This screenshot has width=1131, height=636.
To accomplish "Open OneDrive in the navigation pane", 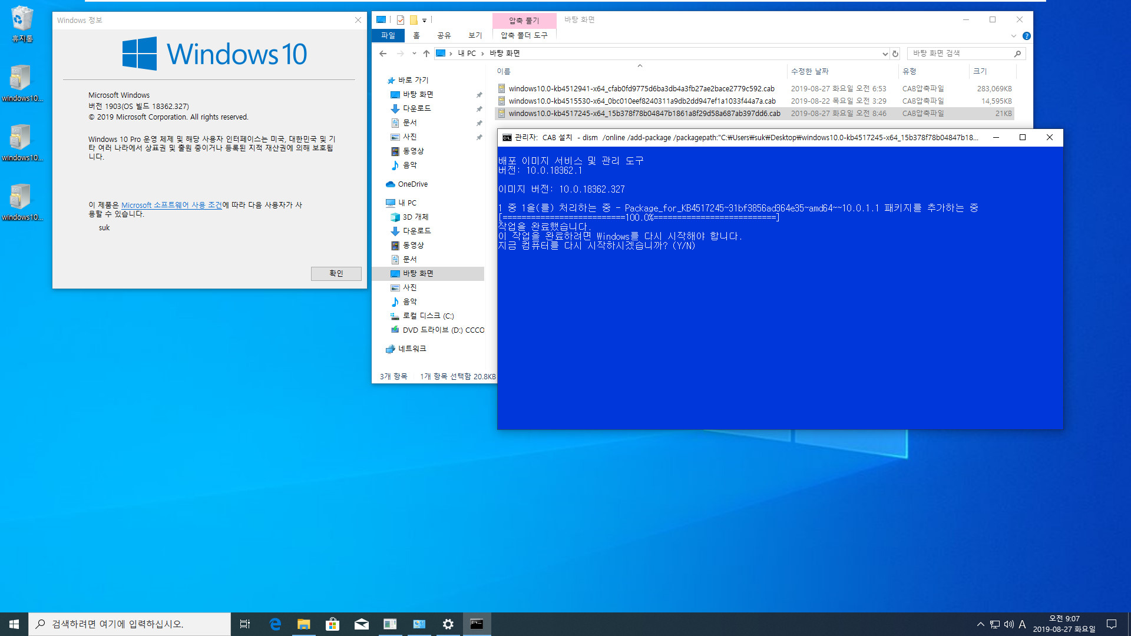I will (x=412, y=184).
